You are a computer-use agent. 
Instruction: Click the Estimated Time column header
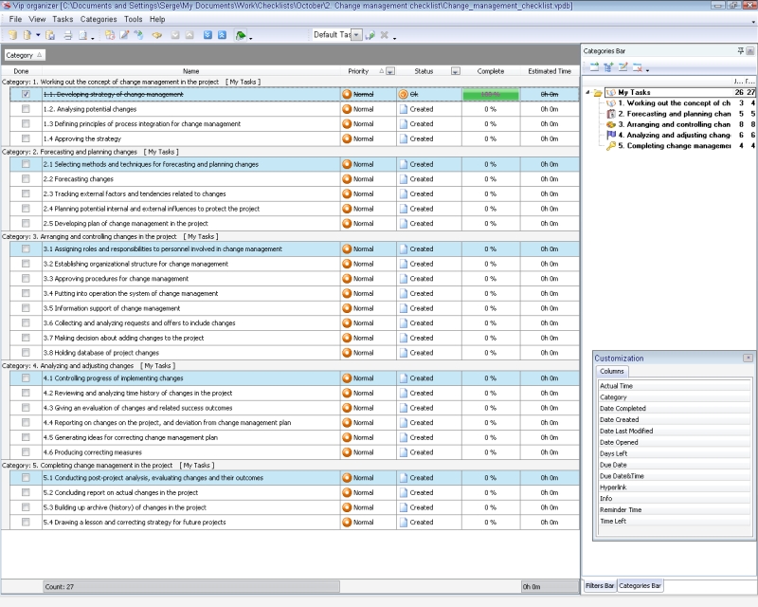(x=549, y=71)
